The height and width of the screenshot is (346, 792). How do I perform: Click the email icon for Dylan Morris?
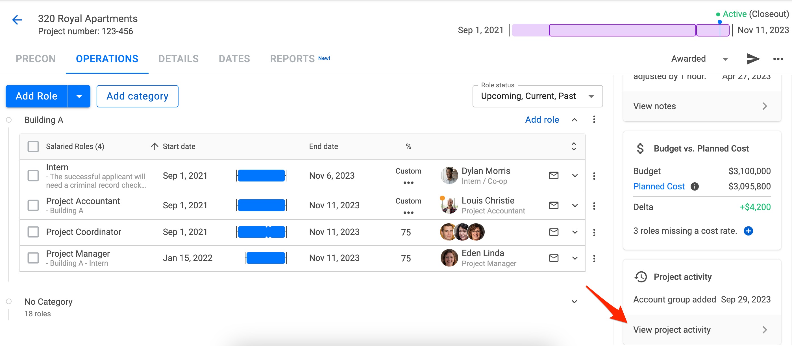coord(553,176)
